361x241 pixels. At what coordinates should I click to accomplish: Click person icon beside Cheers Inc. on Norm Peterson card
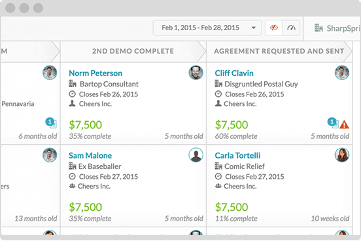tap(73, 103)
